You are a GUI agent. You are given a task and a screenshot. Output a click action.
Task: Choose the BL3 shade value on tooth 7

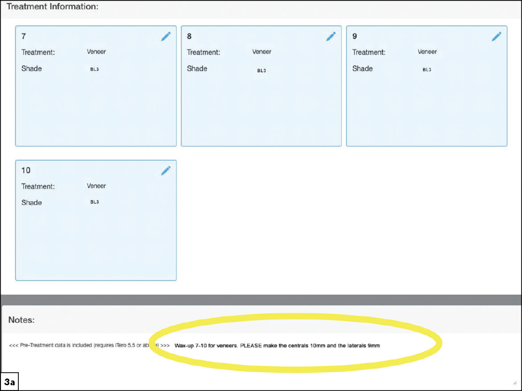coord(94,69)
